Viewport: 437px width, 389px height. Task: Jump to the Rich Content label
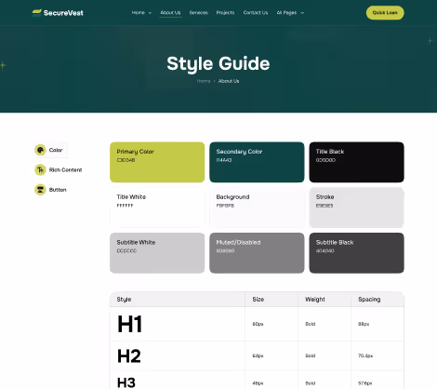point(65,170)
